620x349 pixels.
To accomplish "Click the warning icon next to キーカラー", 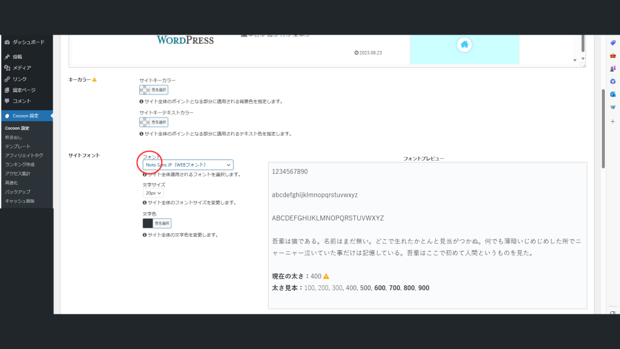I will (94, 79).
